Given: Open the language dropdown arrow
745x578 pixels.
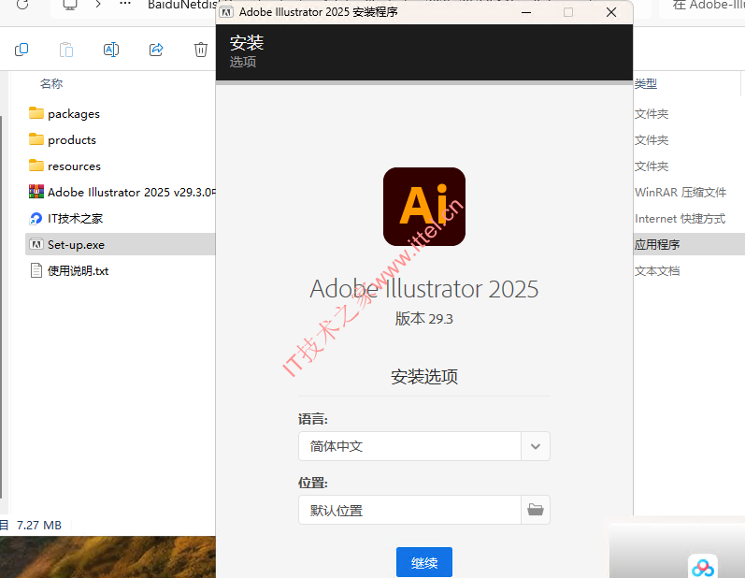Looking at the screenshot, I should 536,446.
